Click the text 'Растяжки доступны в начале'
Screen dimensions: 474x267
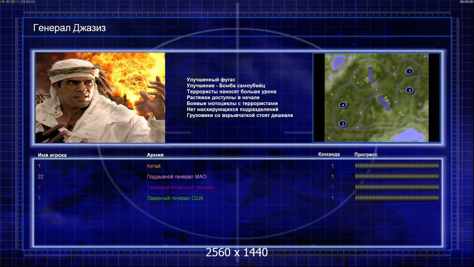click(x=223, y=97)
